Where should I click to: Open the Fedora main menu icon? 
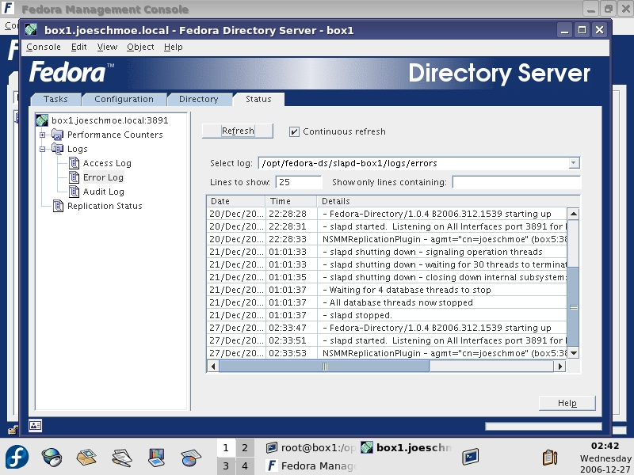point(17,457)
